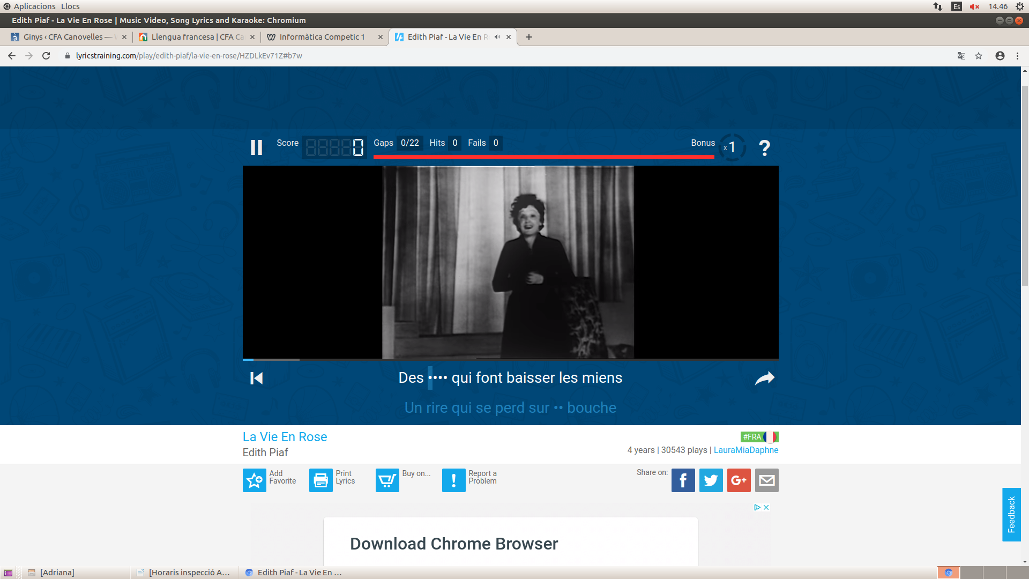Click the Print Lyrics printer icon
This screenshot has height=579, width=1029.
click(321, 480)
